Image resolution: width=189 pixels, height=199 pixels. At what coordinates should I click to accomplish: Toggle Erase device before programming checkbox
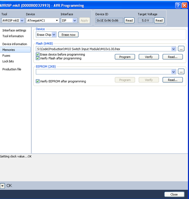[x=38, y=55]
